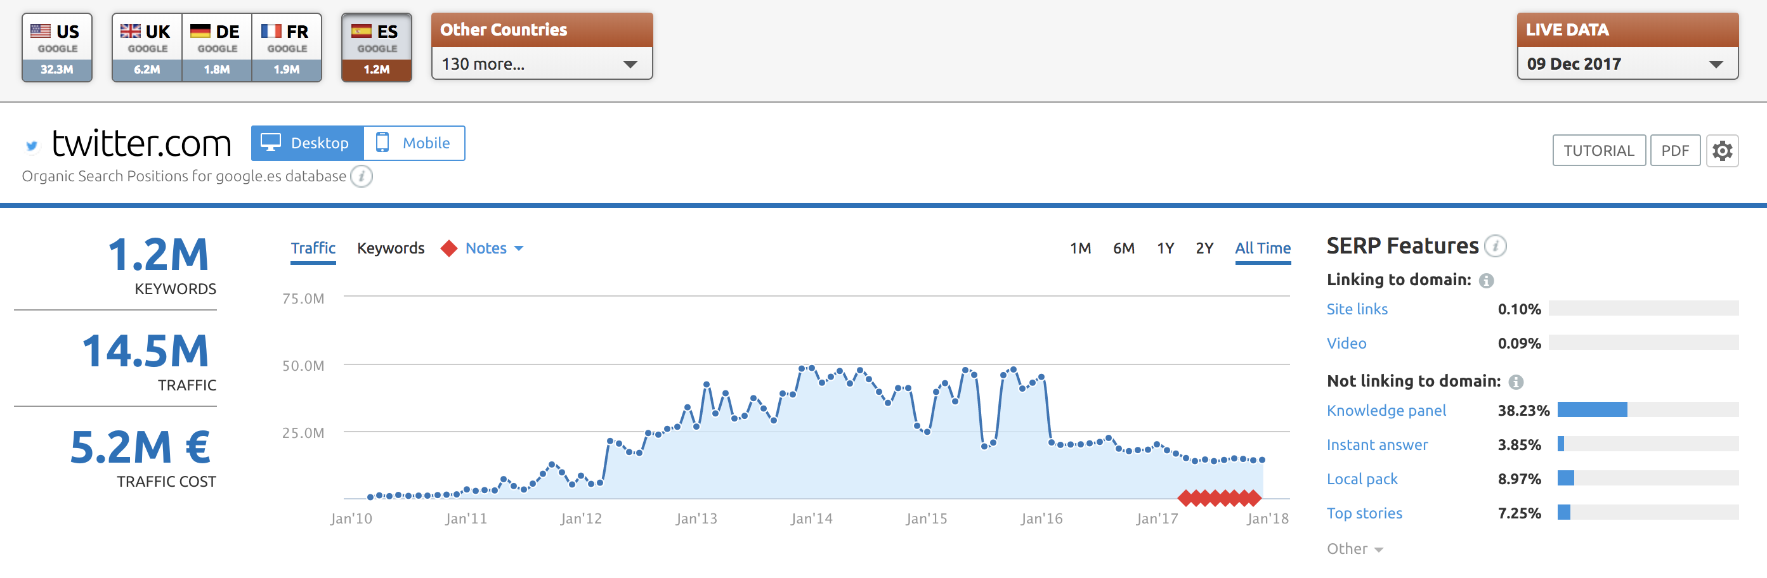Open the Live Data date dropdown
Image resolution: width=1767 pixels, height=578 pixels.
coord(1627,64)
